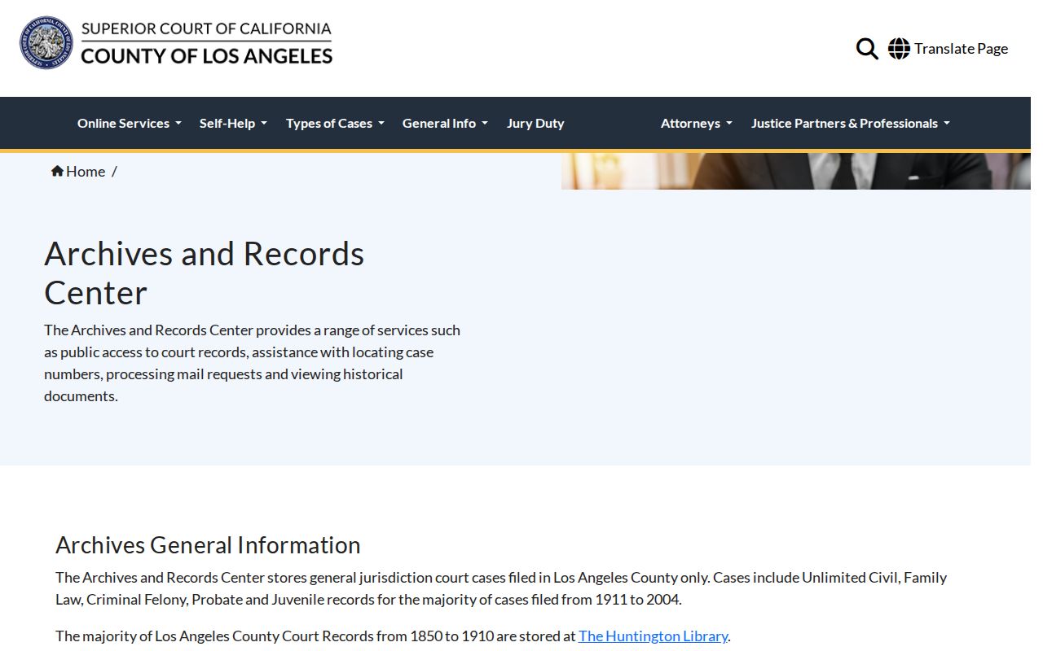The height and width of the screenshot is (651, 1043).
Task: Click the County of Los Angeles title
Action: point(207,56)
